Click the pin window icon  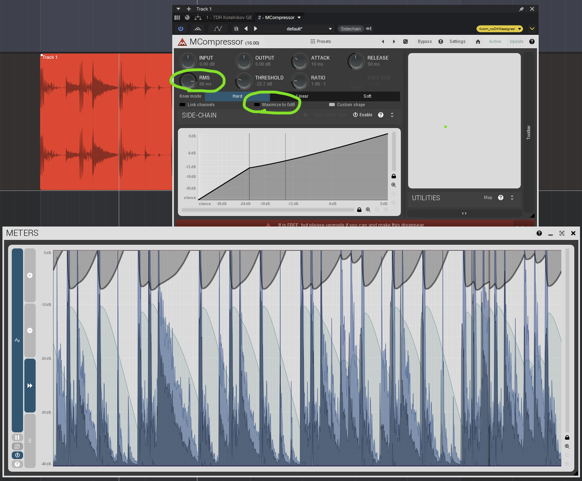click(x=521, y=9)
